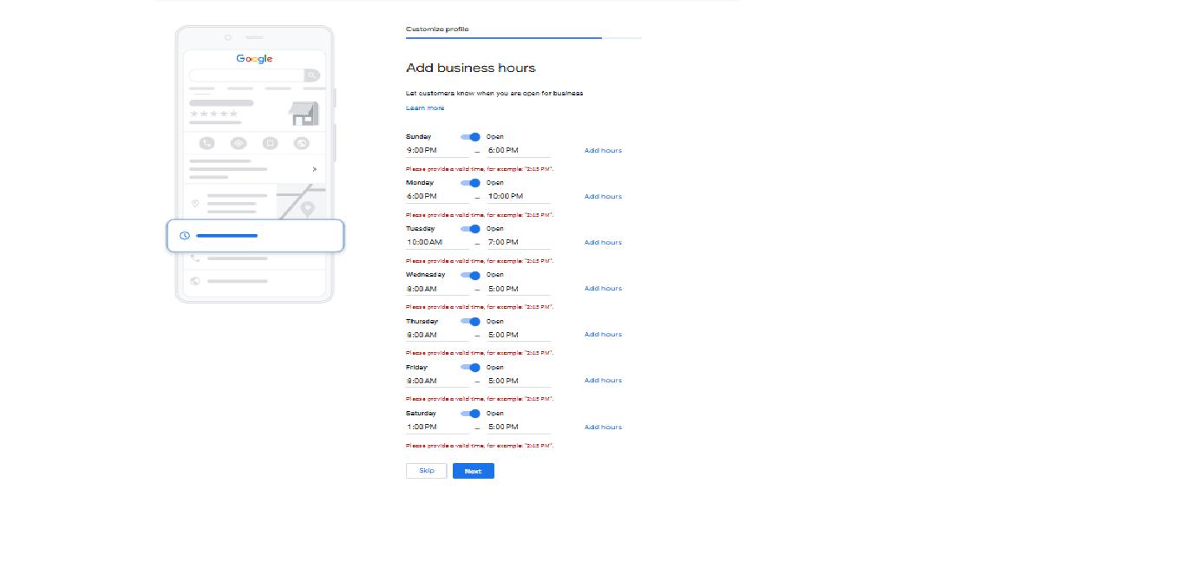Viewport: 1177px width, 581px height.
Task: Open Monday opening time field 6:00 PM
Action: tap(437, 197)
